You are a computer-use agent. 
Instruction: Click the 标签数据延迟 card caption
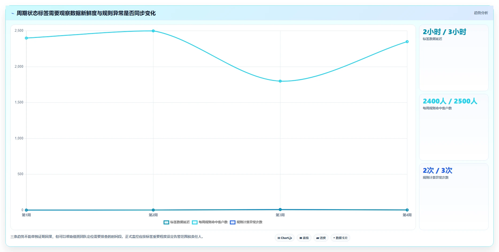pos(432,39)
